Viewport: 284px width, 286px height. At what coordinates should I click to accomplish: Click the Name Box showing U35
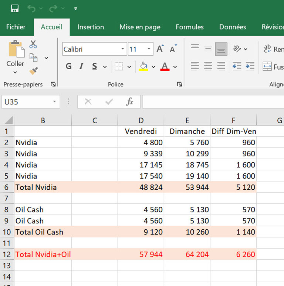point(26,102)
